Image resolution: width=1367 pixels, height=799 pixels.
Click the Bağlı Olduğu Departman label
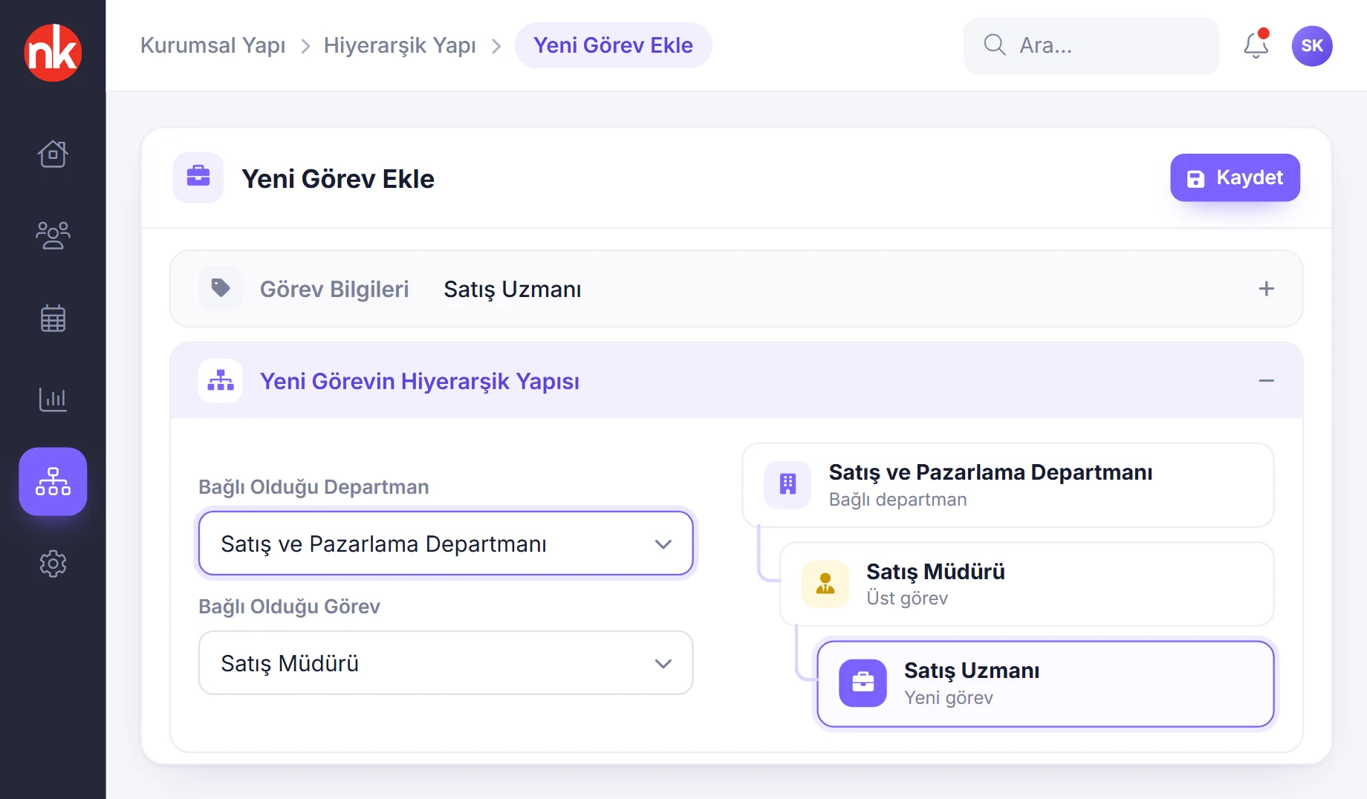tap(314, 487)
